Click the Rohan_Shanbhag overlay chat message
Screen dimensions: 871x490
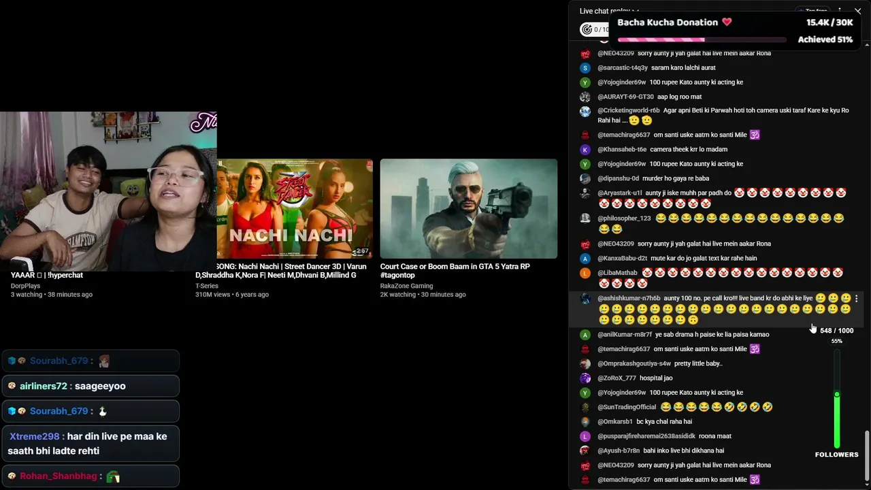91,476
